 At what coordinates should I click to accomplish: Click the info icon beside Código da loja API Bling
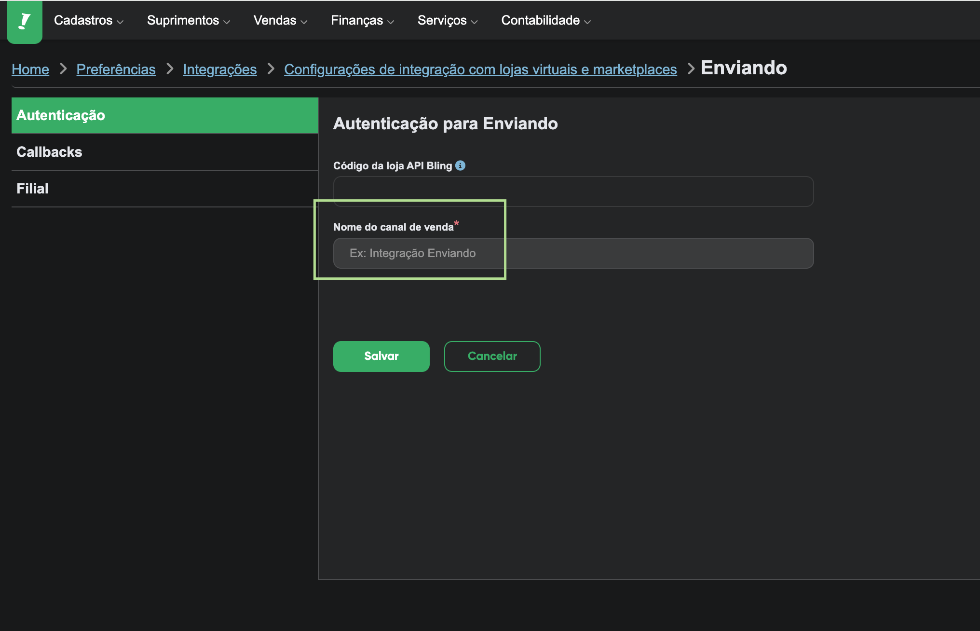461,165
